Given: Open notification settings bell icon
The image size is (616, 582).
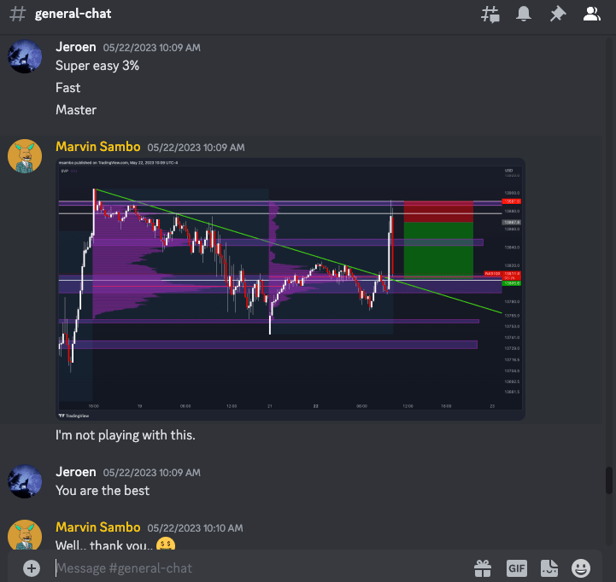Looking at the screenshot, I should [x=525, y=15].
